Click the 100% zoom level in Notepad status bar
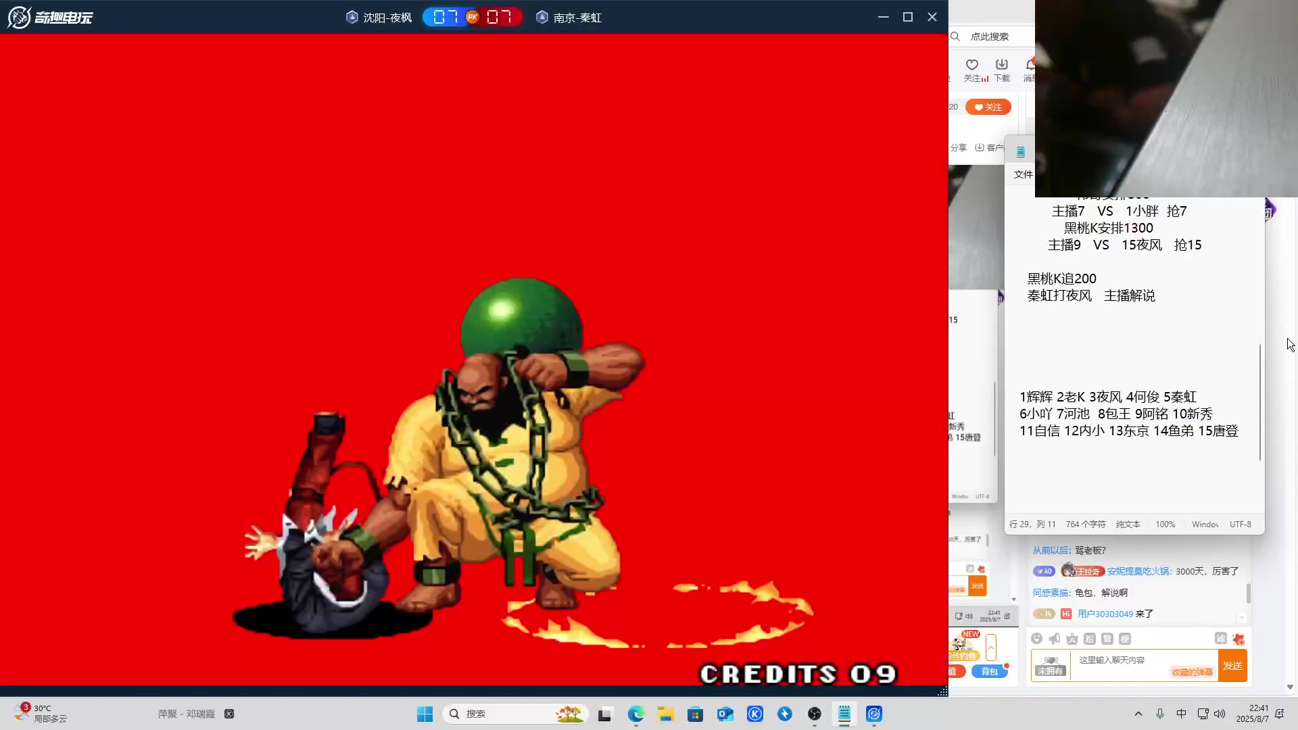This screenshot has height=730, width=1298. point(1165,525)
